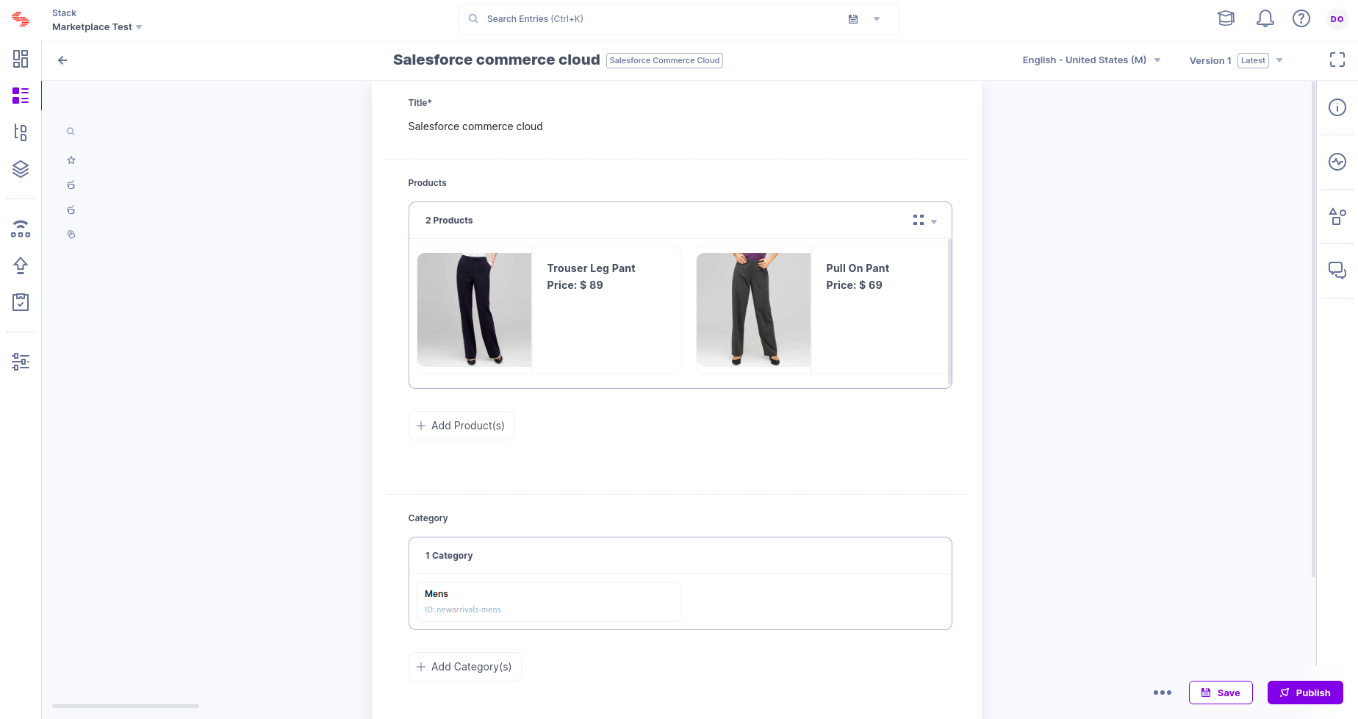The image size is (1358, 719).
Task: Open the Publish Queue icon in sidebar
Action: coord(21,229)
